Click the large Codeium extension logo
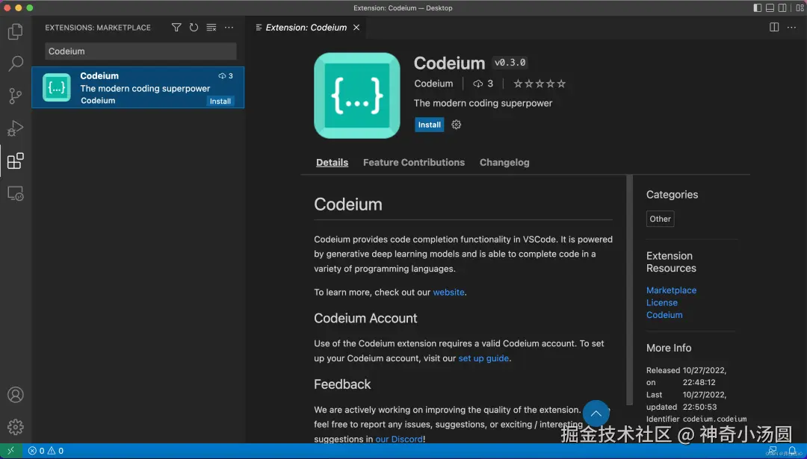 click(356, 96)
